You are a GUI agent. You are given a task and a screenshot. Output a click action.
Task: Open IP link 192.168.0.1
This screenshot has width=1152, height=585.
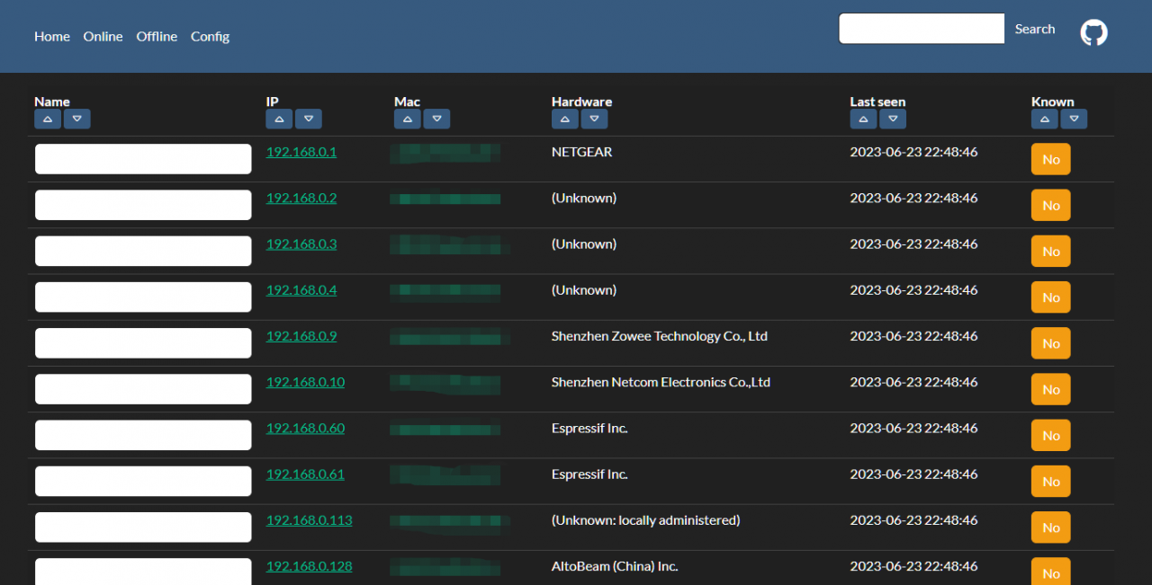[301, 152]
